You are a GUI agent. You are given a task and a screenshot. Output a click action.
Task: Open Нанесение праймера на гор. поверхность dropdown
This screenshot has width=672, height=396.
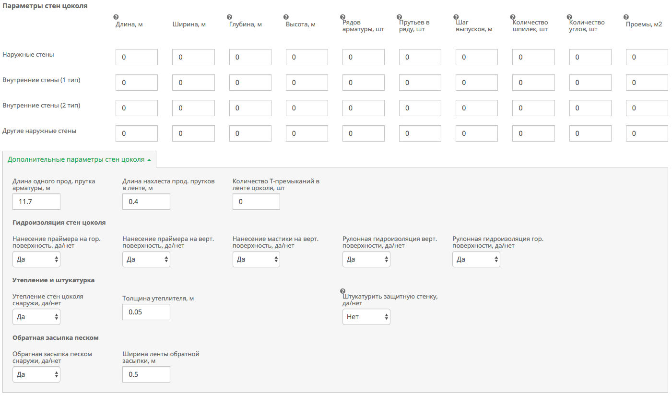click(36, 259)
